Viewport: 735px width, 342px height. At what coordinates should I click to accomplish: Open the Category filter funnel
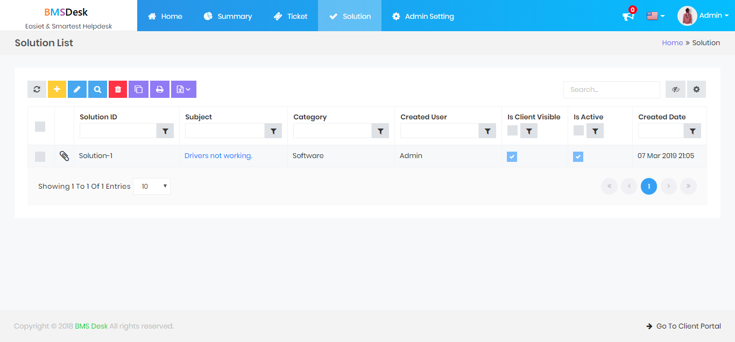coord(380,131)
